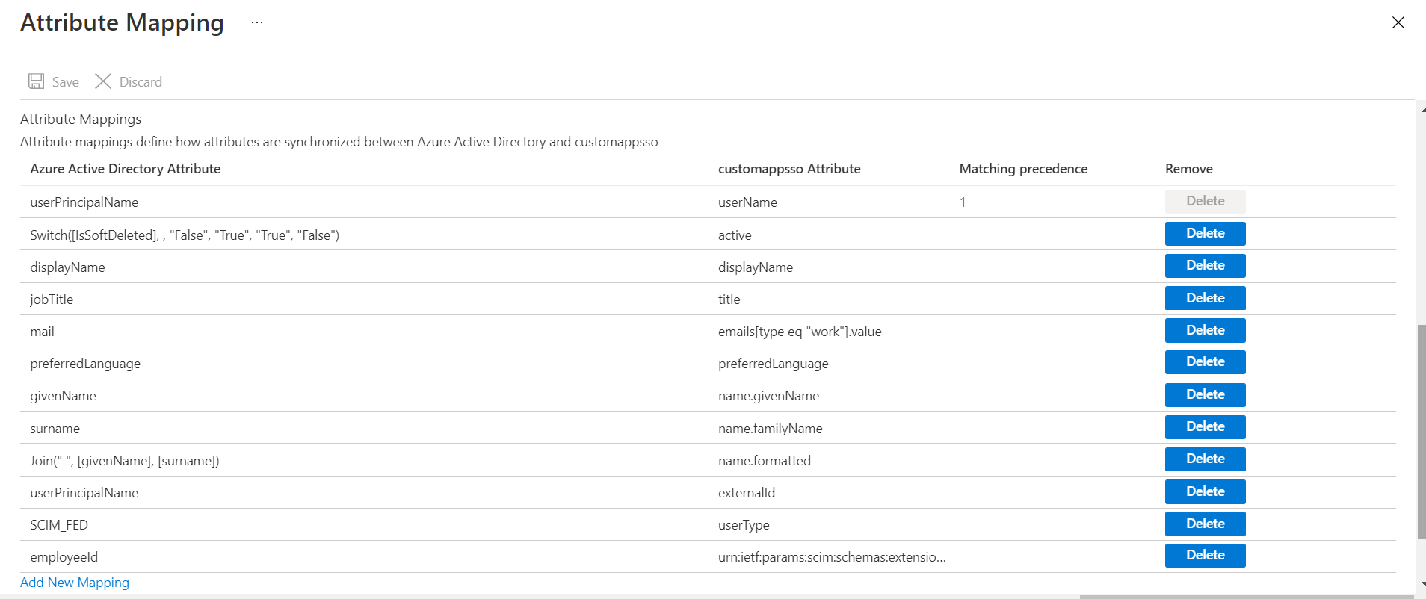Delete the displayName mapping
Screen dimensions: 1426x599
coord(1205,265)
